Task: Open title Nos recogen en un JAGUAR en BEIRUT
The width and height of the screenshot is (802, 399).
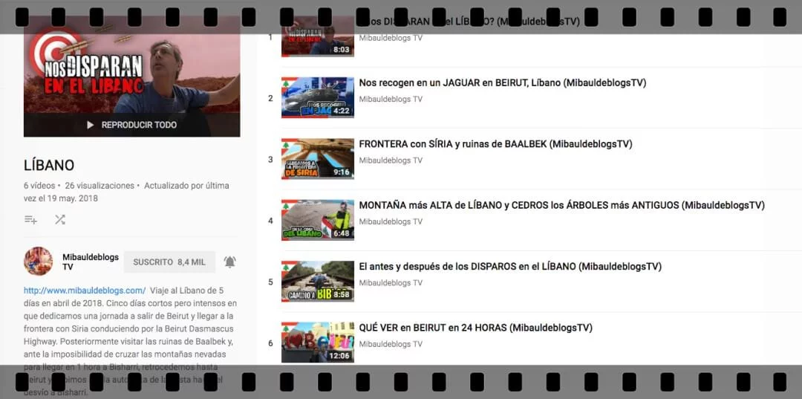Action: pyautogui.click(x=503, y=83)
